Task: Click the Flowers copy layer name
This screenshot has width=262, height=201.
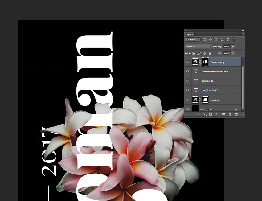Action: 217,62
